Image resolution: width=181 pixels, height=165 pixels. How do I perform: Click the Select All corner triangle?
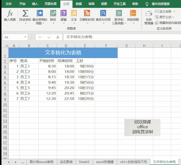[x=6, y=46]
